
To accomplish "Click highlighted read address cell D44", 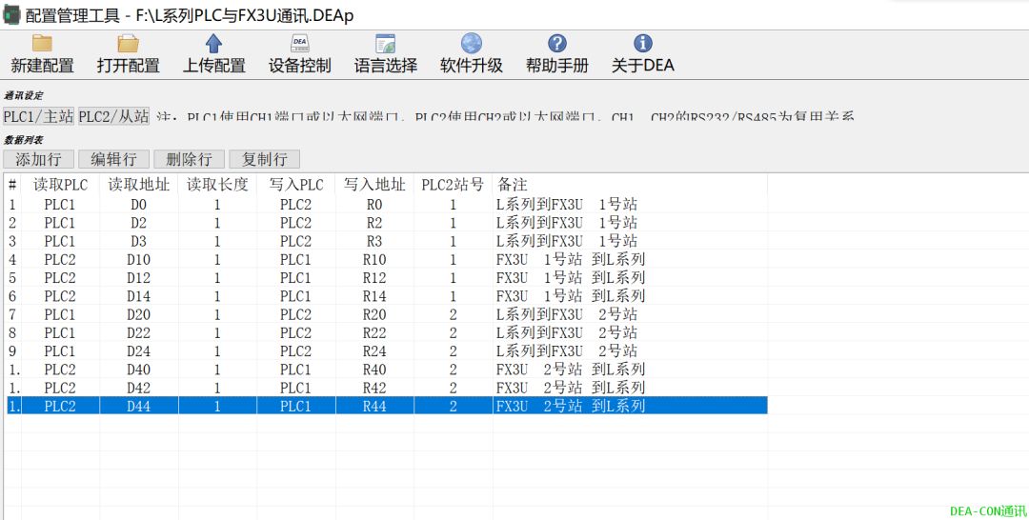I will click(138, 406).
